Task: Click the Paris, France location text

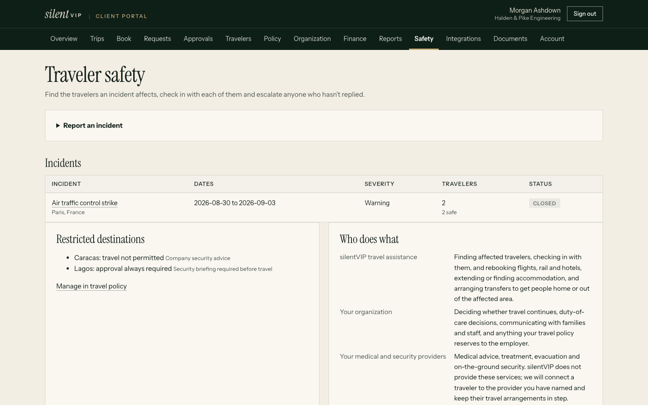Action: tap(68, 212)
